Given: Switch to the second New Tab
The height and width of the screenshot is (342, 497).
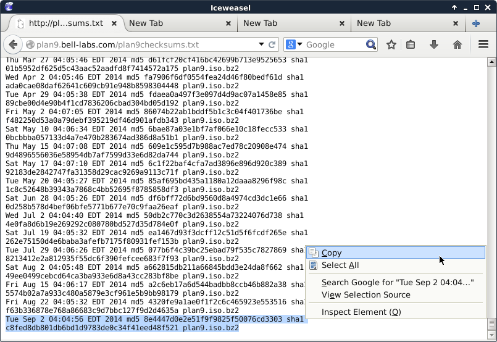Looking at the screenshot, I should (x=260, y=23).
